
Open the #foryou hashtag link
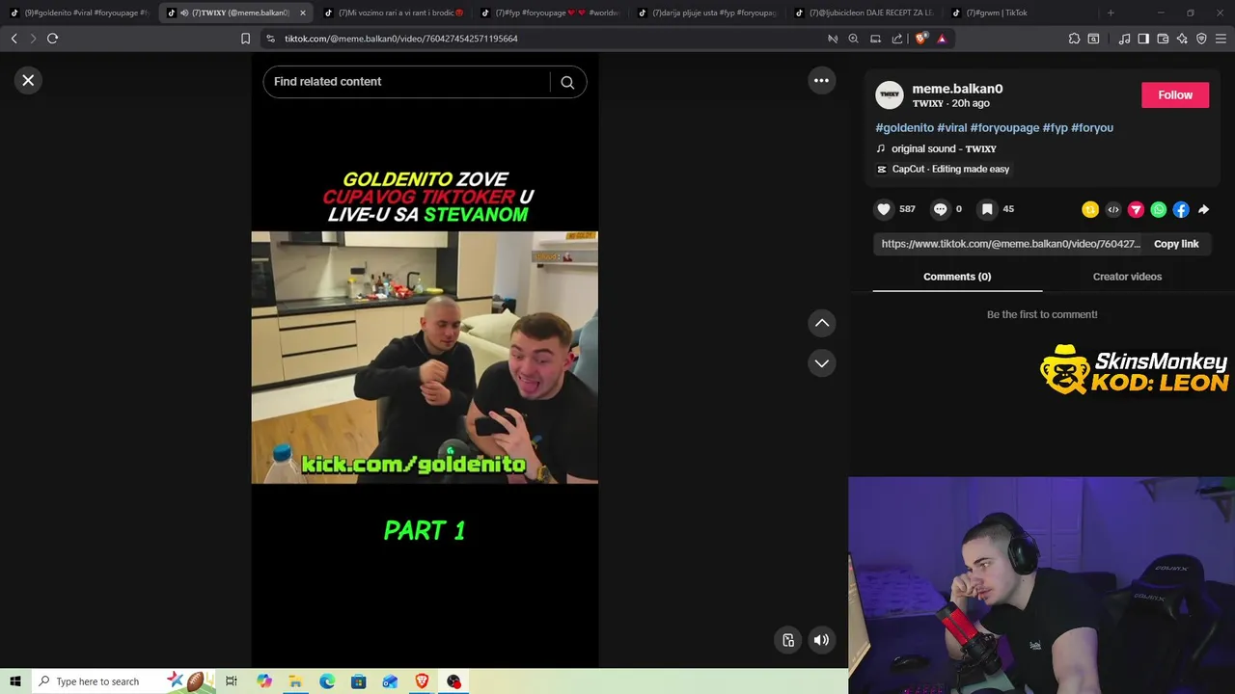1092,127
